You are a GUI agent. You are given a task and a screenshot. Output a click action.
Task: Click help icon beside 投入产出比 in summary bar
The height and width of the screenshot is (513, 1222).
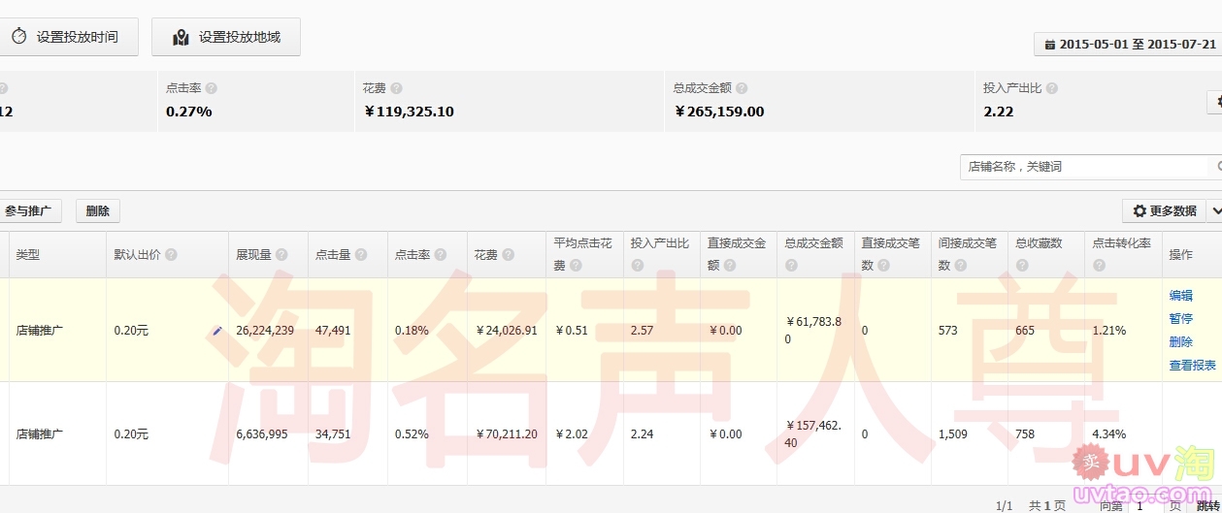point(1052,88)
